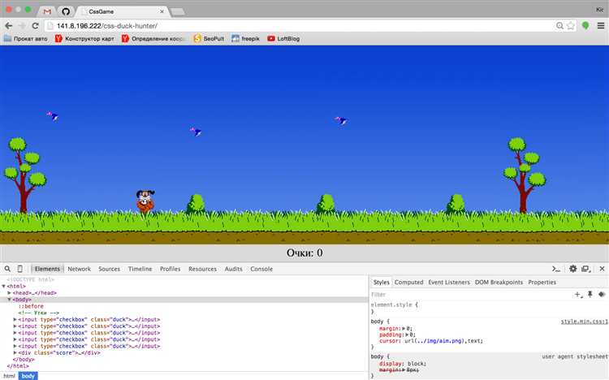Open the Audits panel tab
Screen dimensions: 609x380
tap(233, 269)
